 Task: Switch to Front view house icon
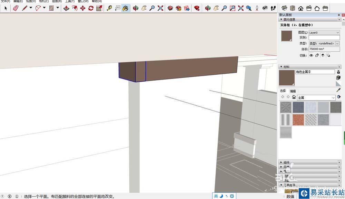(x=300, y=8)
